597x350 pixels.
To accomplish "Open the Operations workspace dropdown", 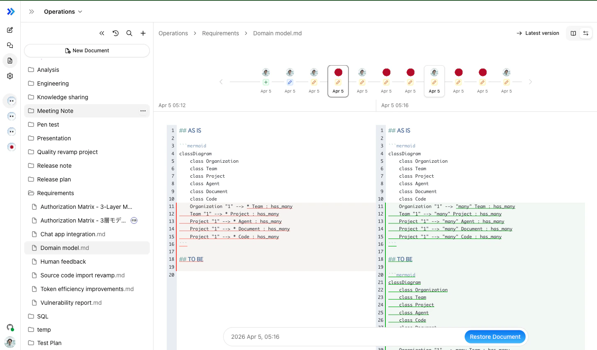I will tap(63, 12).
